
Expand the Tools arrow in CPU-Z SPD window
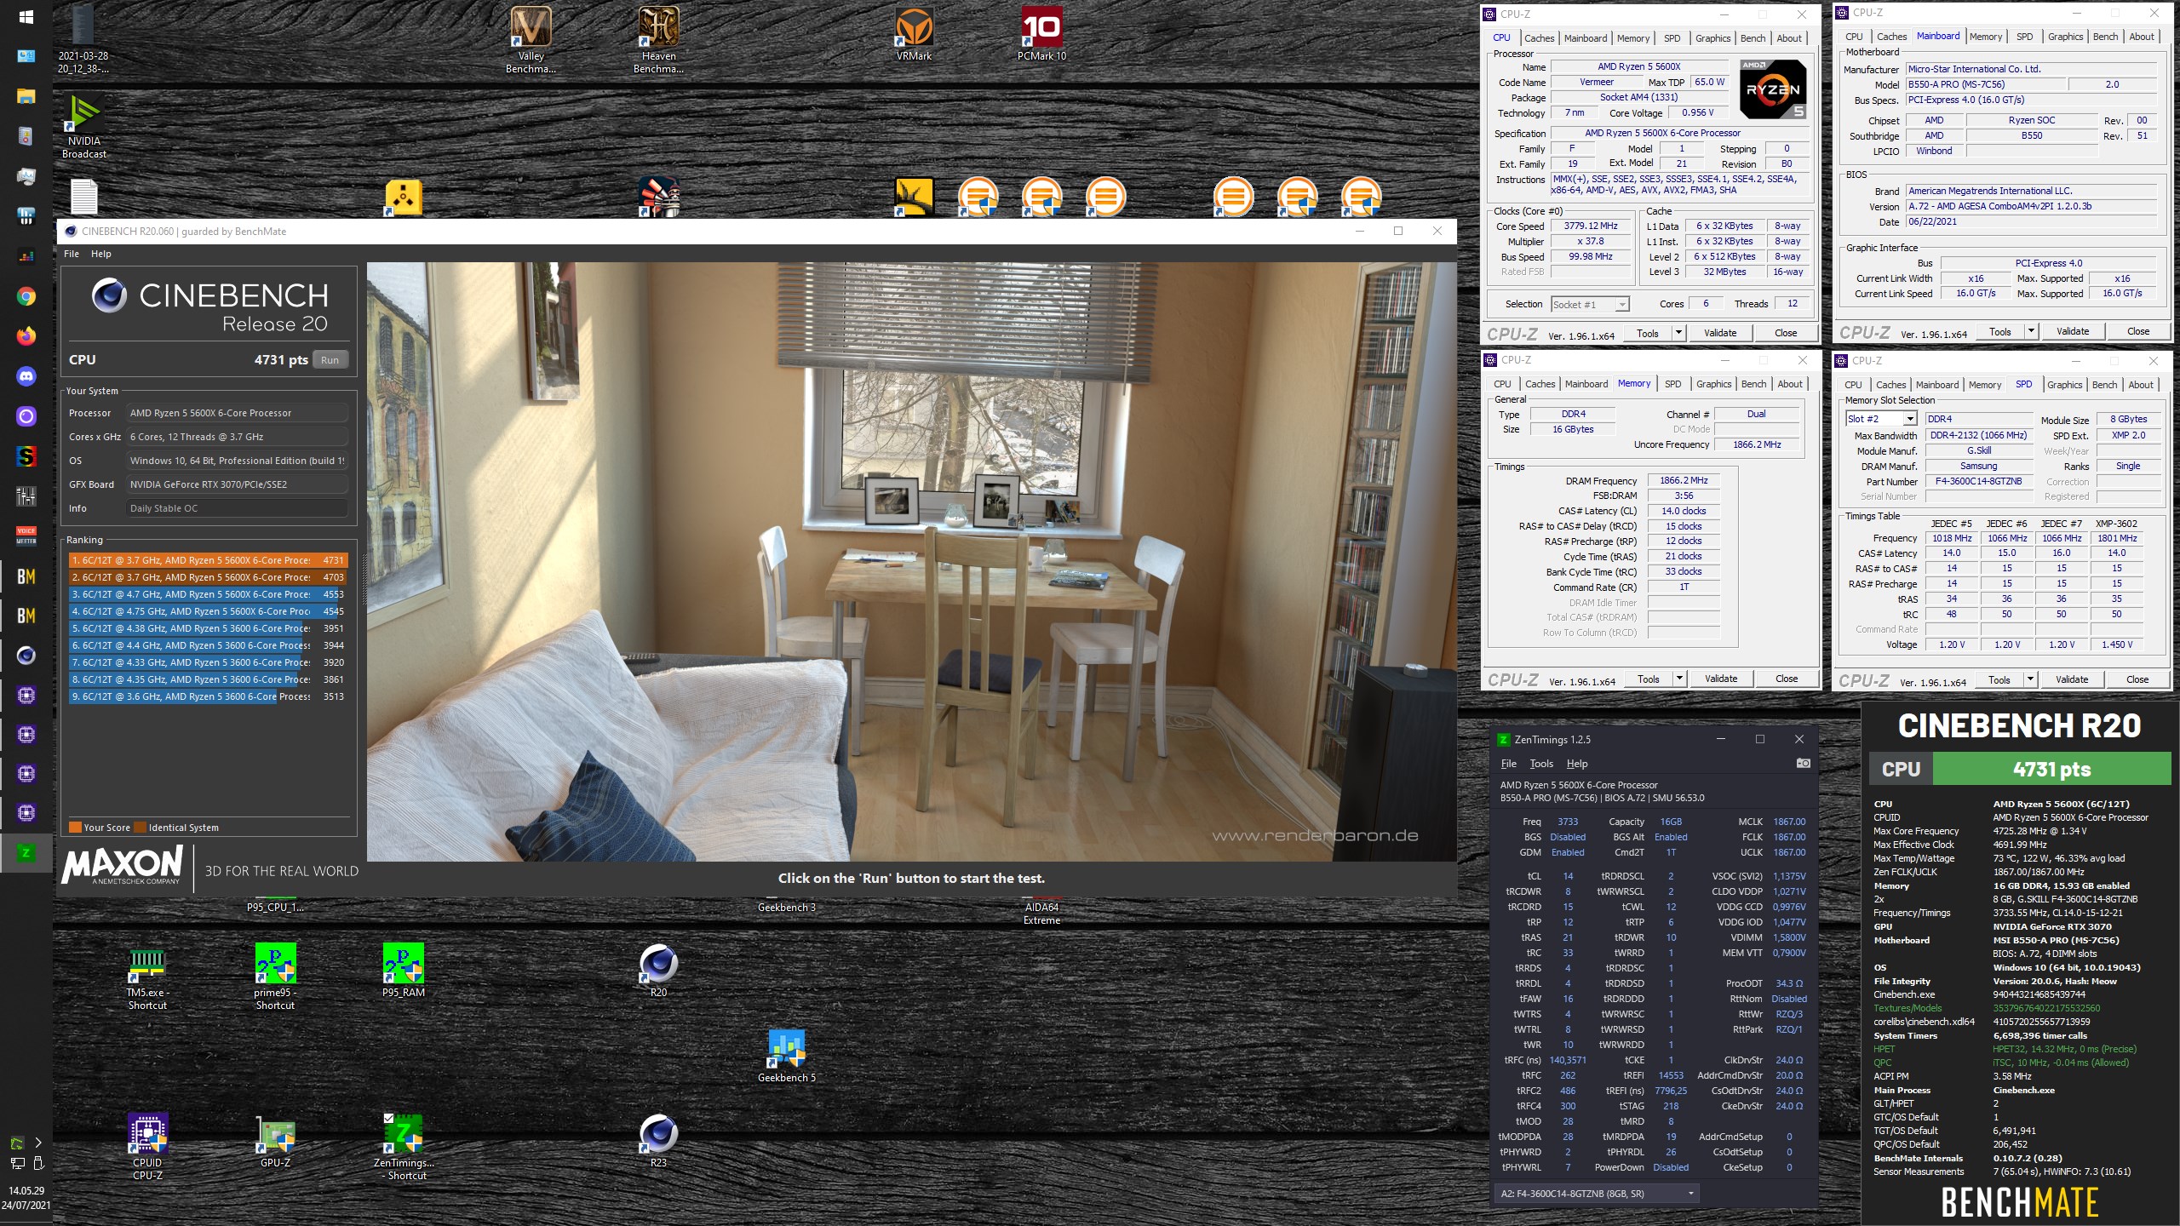coord(2030,679)
